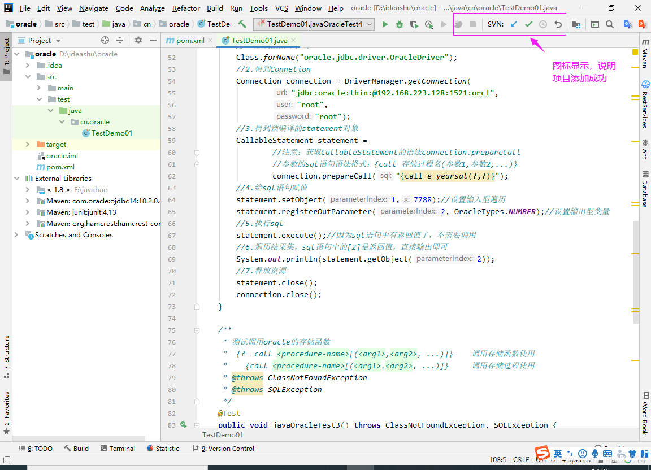Open the Maven tool window
This screenshot has width=651, height=470.
645,53
